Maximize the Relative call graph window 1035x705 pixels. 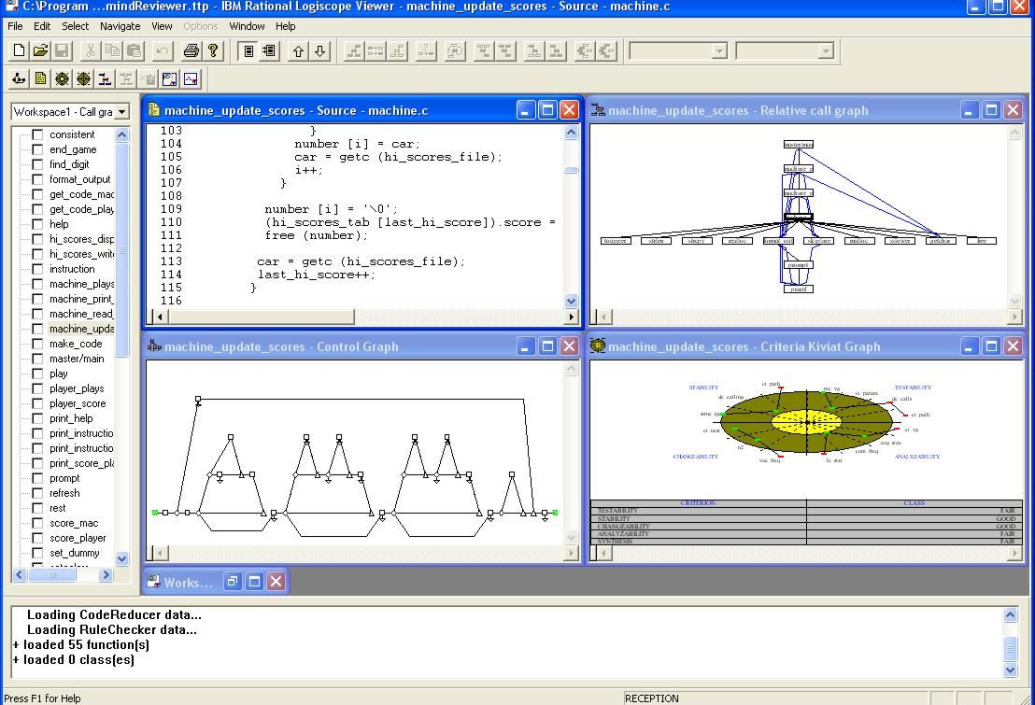click(991, 109)
